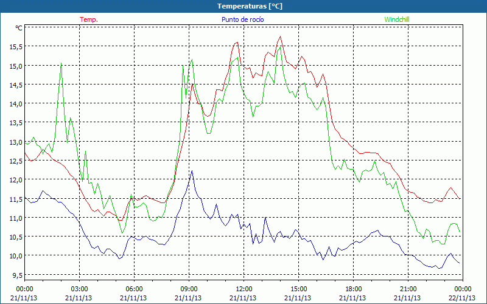This screenshot has height=304, width=487.
Task: Click the 15,0 y-axis value
Action: click(16, 66)
